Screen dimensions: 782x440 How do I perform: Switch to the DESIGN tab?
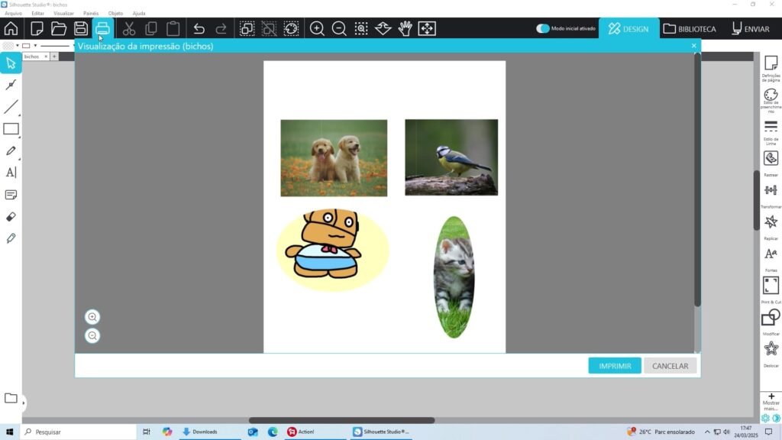pyautogui.click(x=629, y=28)
